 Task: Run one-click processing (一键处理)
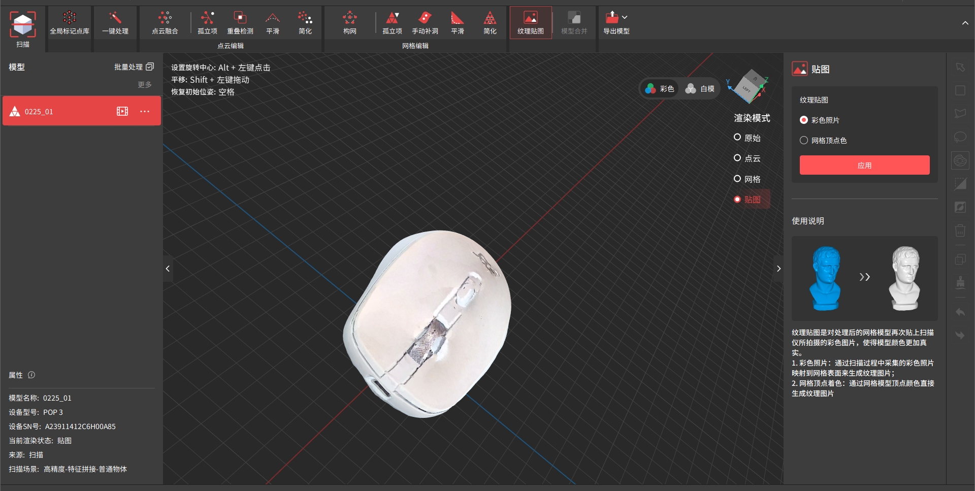[115, 24]
